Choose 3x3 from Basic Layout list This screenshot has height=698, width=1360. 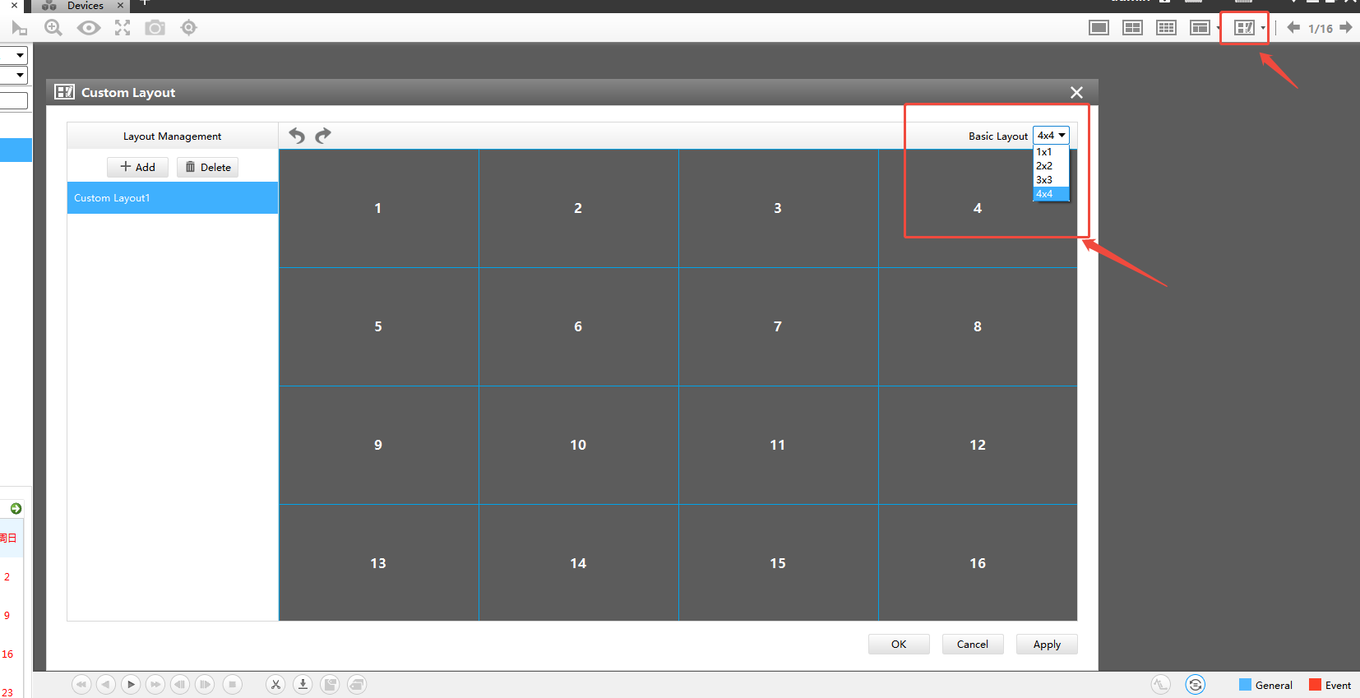tap(1051, 180)
